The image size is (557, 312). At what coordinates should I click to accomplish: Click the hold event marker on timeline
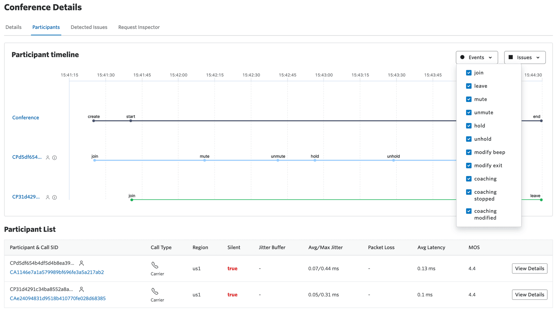[315, 160]
